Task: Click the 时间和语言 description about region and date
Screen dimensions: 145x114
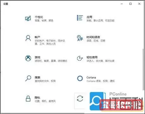Action: tap(96, 41)
